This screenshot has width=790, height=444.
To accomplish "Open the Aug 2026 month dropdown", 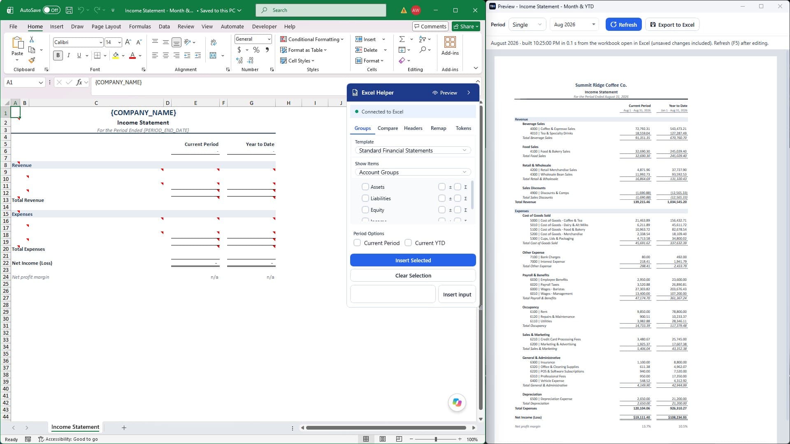I will 574,25.
